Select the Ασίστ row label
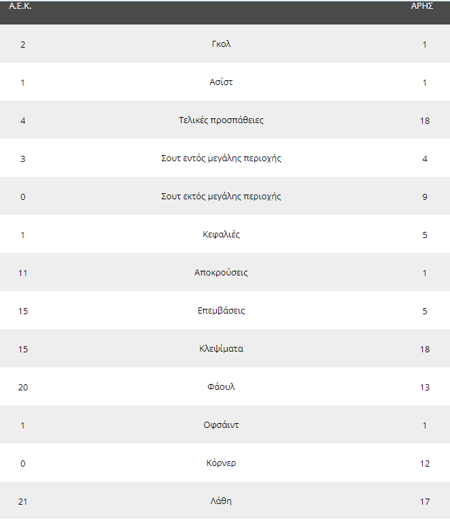450x521 pixels. point(221,82)
